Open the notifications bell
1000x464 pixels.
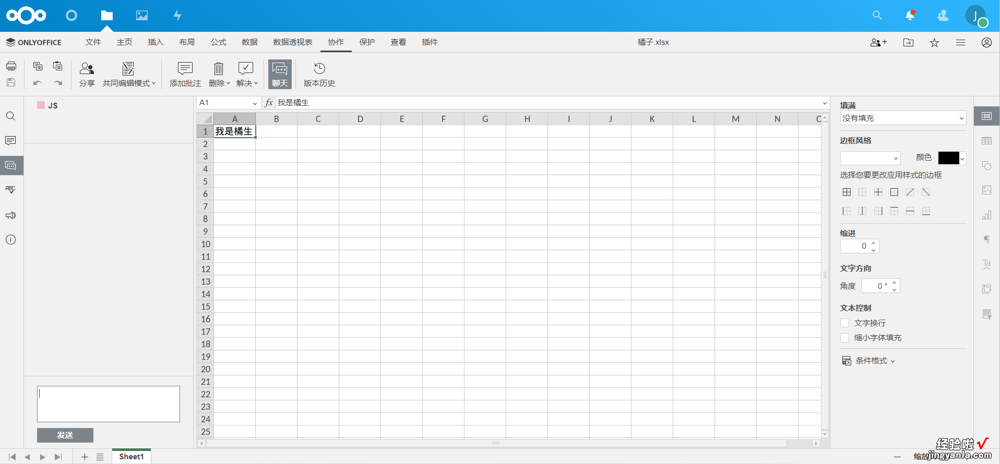click(910, 16)
